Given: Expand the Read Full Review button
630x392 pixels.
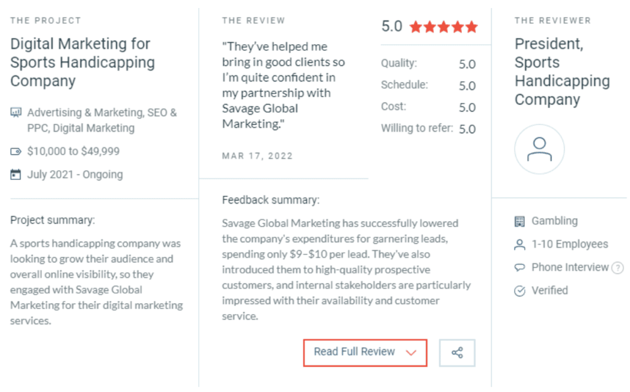Looking at the screenshot, I should point(365,353).
